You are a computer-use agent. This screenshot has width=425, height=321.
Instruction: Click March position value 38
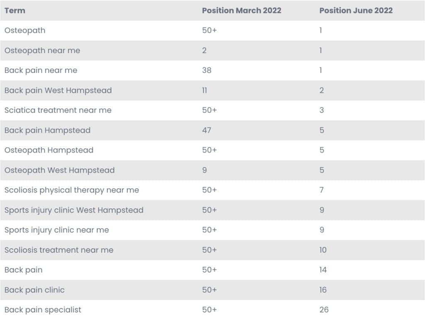coord(207,71)
